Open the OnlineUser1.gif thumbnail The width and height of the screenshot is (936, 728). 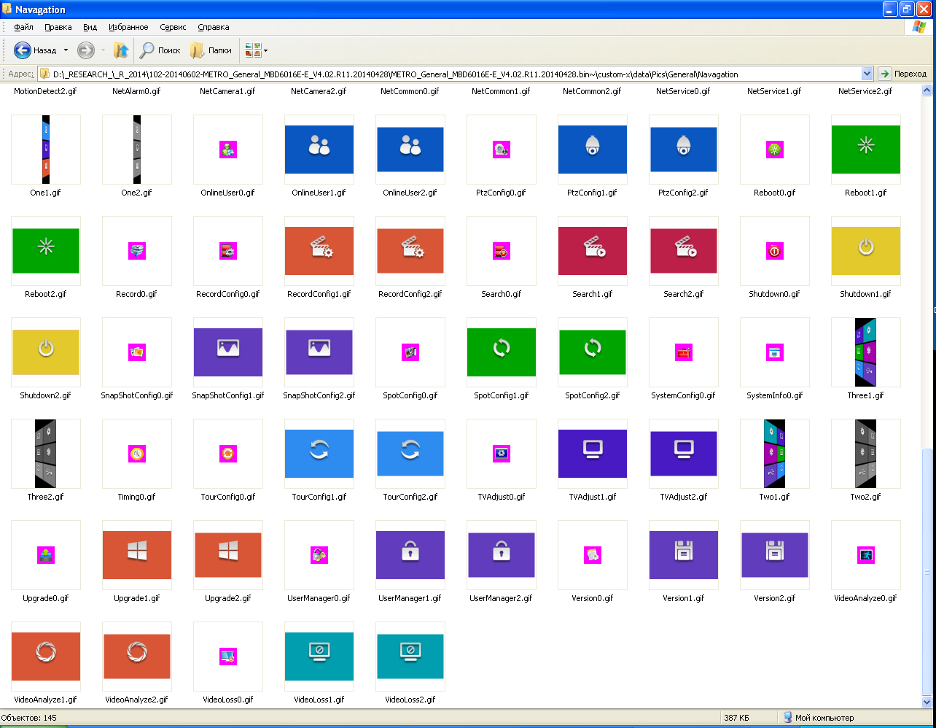[319, 150]
